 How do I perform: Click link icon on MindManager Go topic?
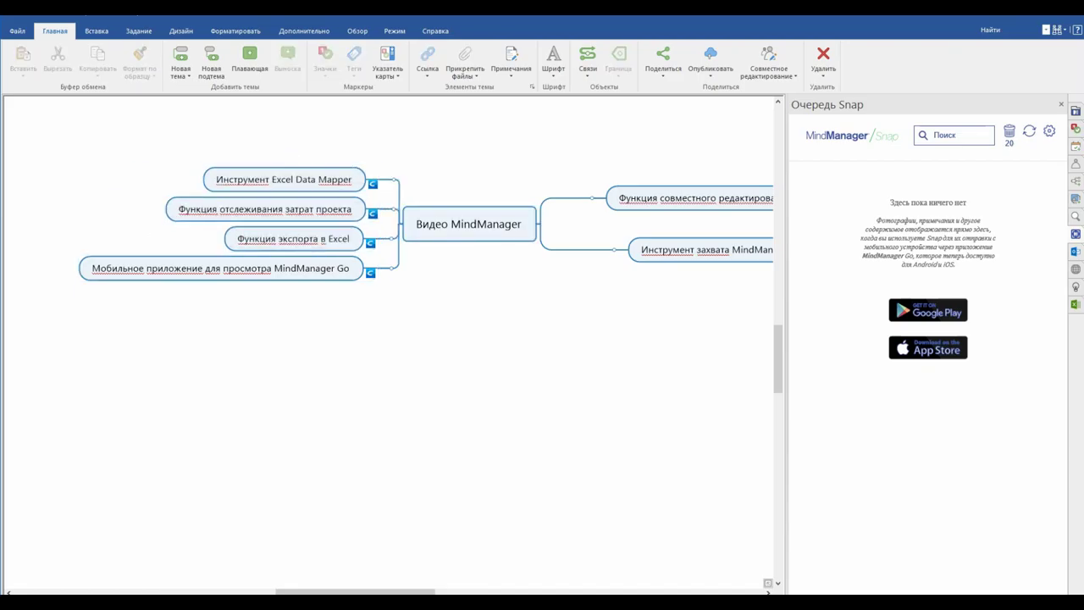370,273
